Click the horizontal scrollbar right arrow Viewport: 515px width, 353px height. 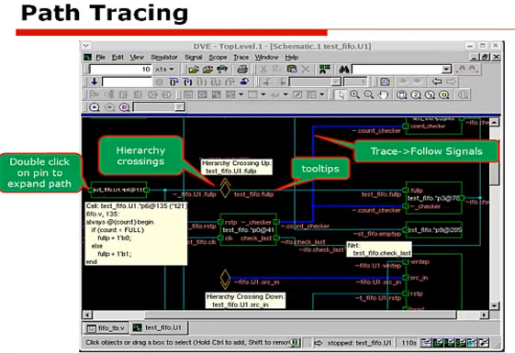(484, 314)
